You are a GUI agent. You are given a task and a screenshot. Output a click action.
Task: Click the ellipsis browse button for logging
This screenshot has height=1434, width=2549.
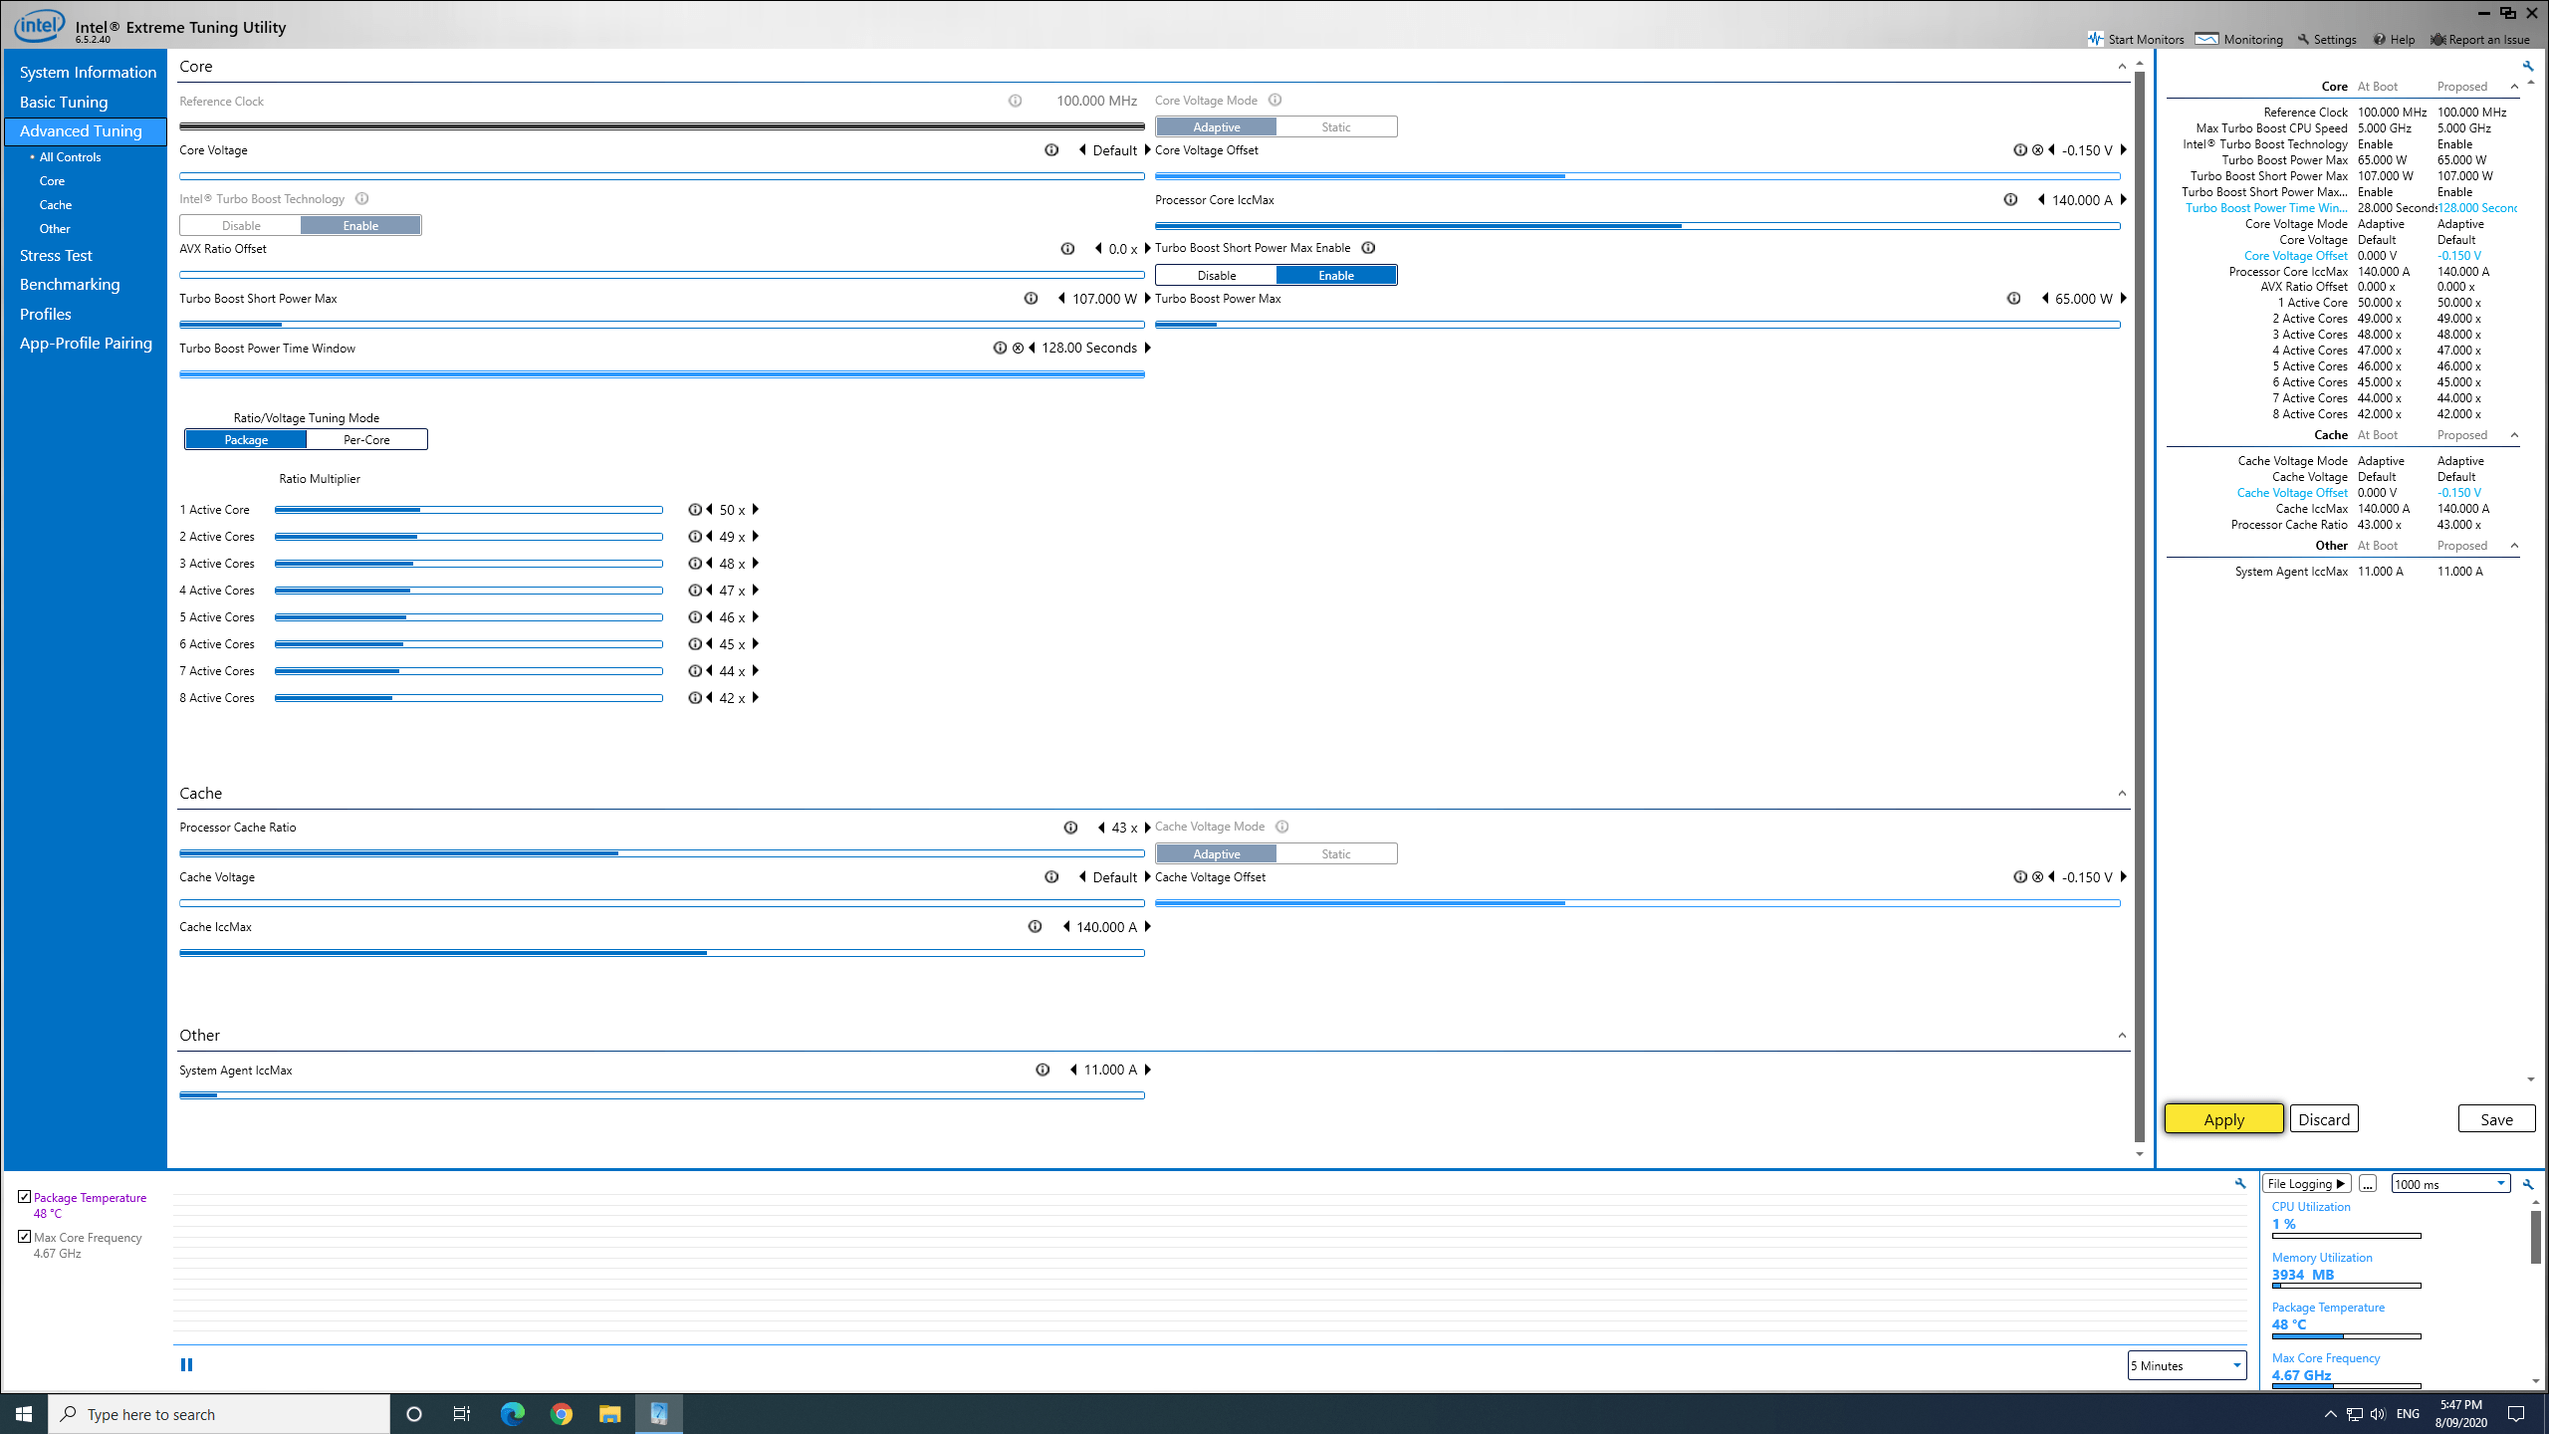[2368, 1184]
